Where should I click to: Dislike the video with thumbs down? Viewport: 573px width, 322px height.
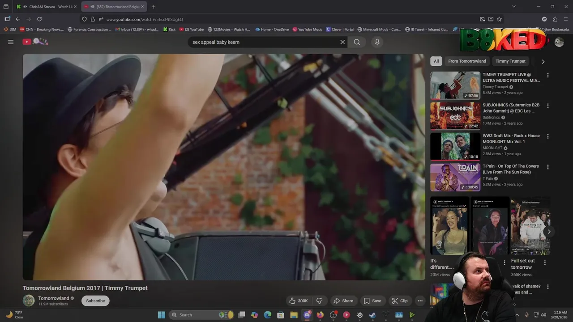click(x=320, y=301)
